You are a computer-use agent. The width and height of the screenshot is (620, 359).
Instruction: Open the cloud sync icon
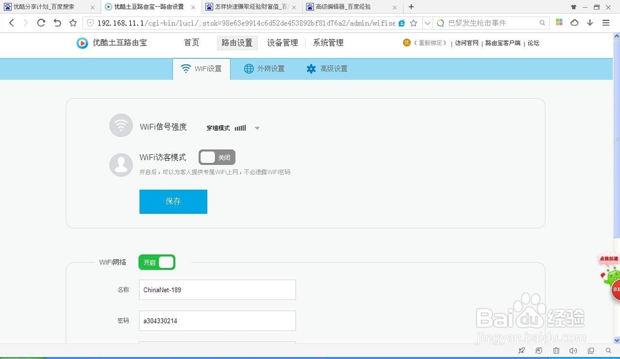coord(575,22)
